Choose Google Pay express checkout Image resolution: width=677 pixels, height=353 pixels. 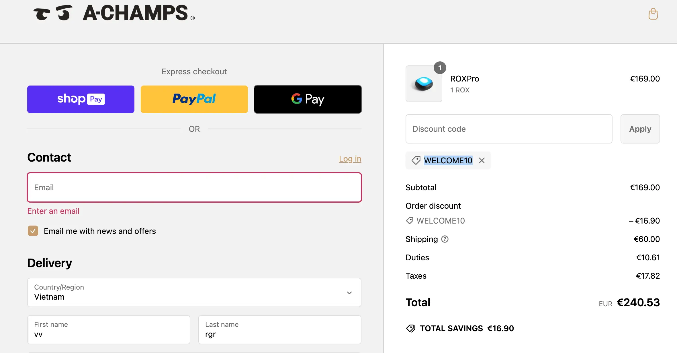(x=308, y=99)
